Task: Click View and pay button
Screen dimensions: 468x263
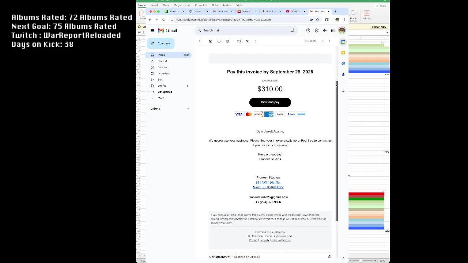Action: 270,102
